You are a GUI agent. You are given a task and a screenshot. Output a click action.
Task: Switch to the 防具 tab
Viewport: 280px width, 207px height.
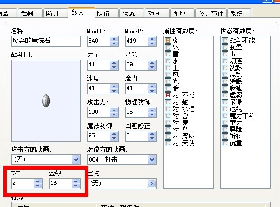55,13
